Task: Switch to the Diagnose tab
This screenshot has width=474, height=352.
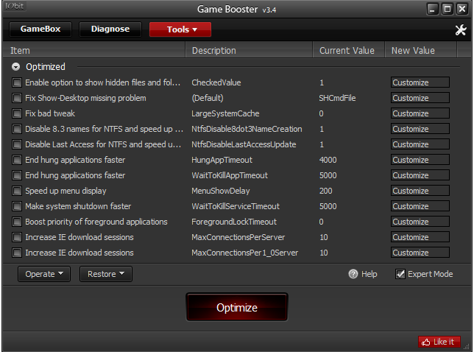Action: [x=110, y=29]
